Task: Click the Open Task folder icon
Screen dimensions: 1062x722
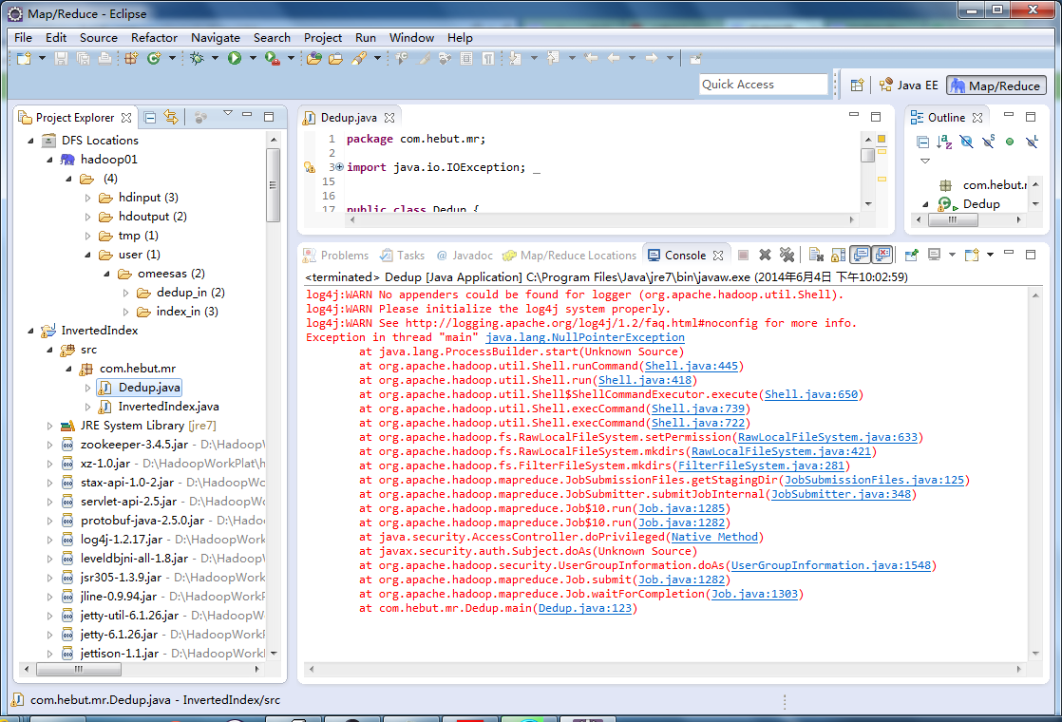Action: pos(336,58)
